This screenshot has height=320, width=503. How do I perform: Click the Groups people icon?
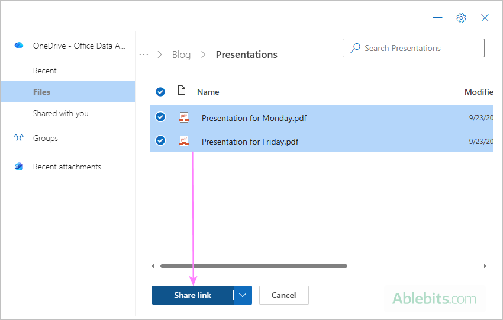coord(19,138)
